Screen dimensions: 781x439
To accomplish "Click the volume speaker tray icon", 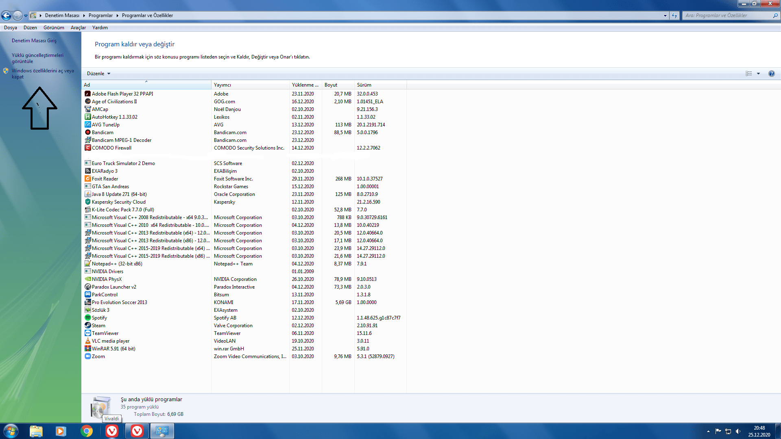I will coord(738,431).
